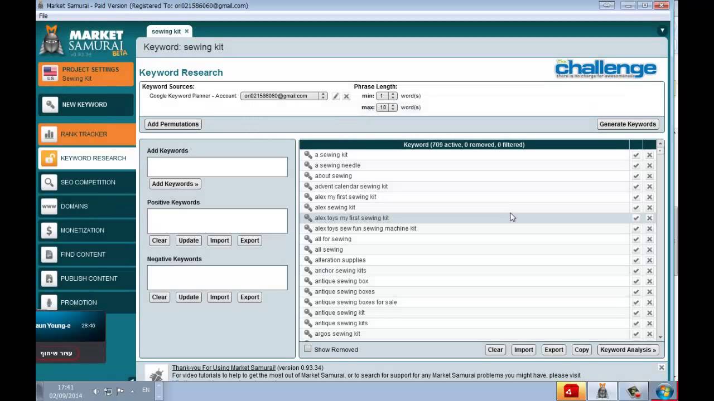Remove keyword source with X icon
This screenshot has height=401, width=714.
tap(346, 96)
